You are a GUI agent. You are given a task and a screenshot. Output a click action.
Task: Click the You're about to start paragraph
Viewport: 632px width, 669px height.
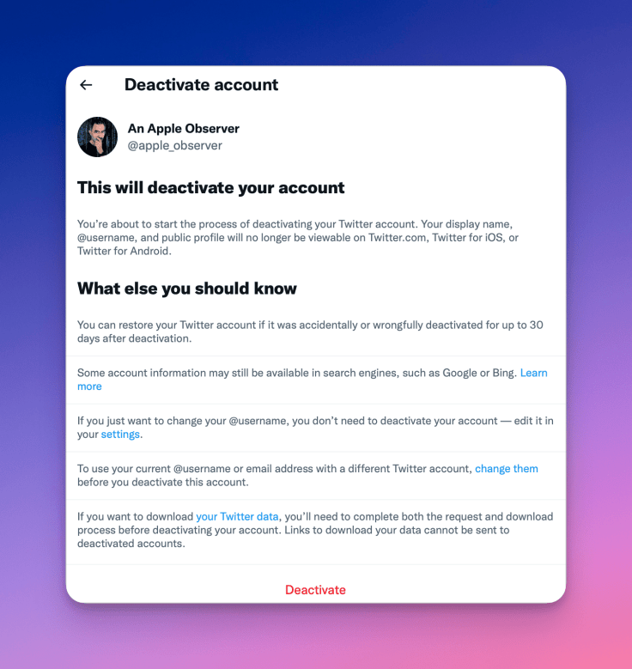[298, 238]
